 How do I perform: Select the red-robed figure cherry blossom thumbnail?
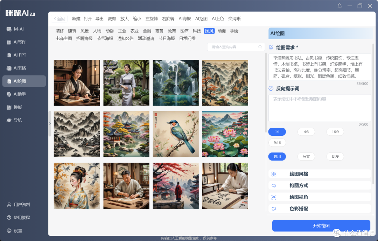(x=176, y=186)
